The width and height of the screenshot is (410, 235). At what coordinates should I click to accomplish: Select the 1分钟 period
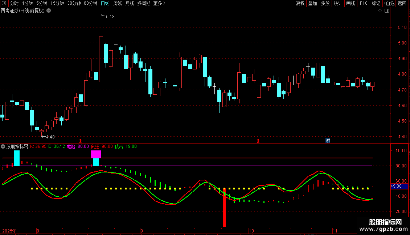click(x=28, y=3)
